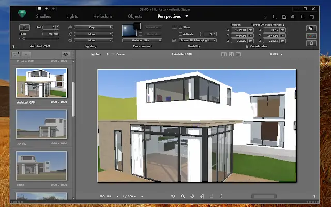Click the axis coordinates icon in top bar

(x=275, y=17)
